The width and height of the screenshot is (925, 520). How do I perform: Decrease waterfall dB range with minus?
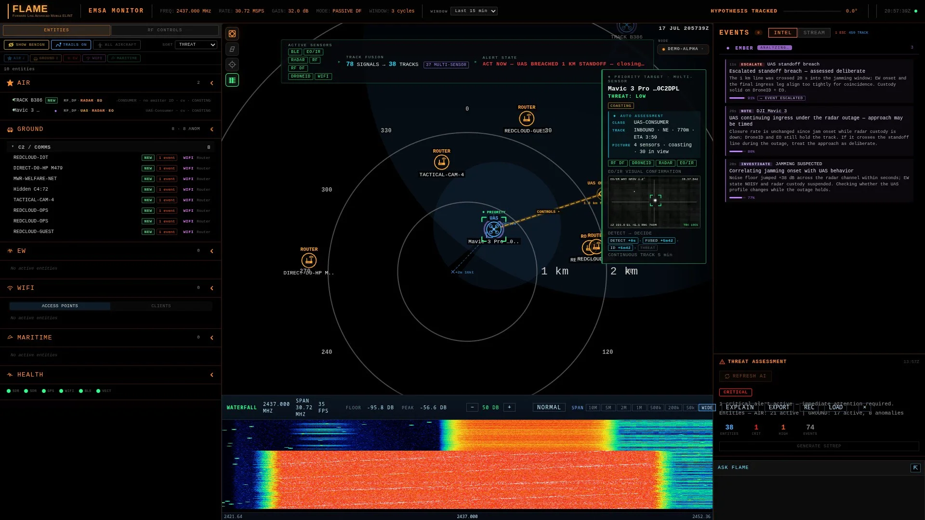[x=472, y=408]
